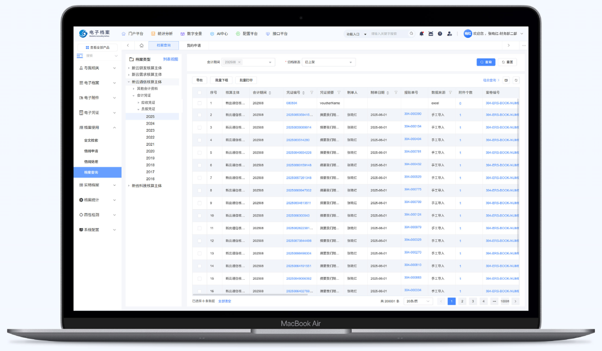Screen dimensions: 602x351
Task: Click the filter icon on 凭证摘要 column
Action: pyautogui.click(x=339, y=92)
